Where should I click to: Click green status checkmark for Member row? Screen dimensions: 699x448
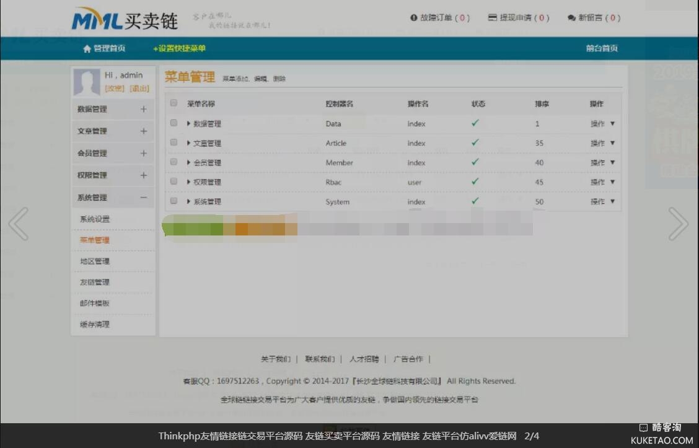475,162
